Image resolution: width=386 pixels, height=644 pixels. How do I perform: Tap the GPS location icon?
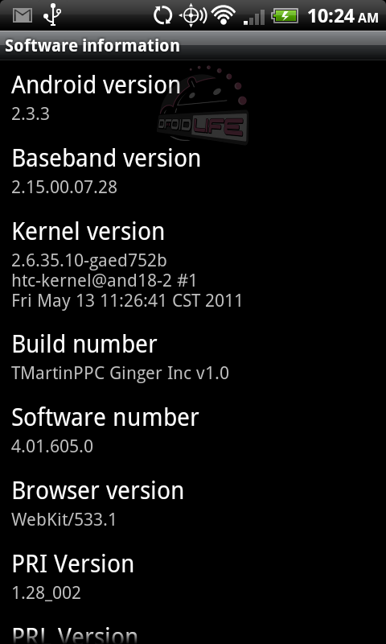click(x=193, y=15)
